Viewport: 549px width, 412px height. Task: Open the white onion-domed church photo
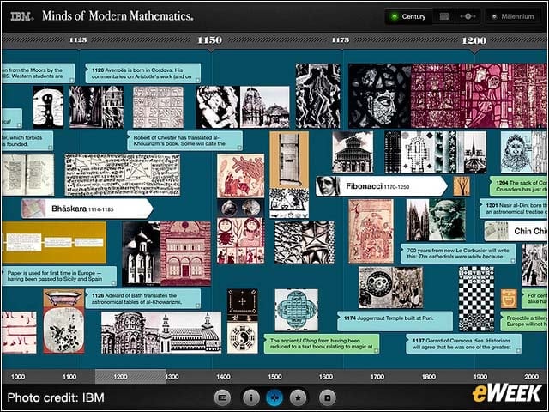point(142,254)
